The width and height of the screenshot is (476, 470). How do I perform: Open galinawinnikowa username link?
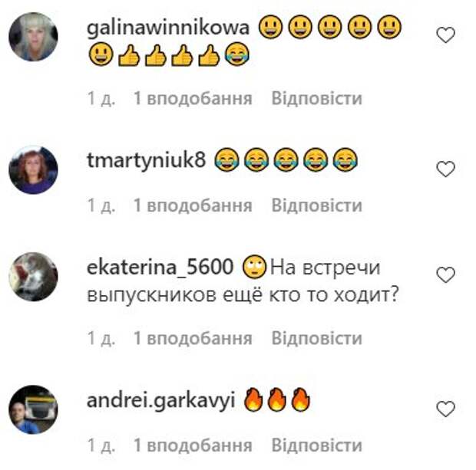tap(168, 28)
